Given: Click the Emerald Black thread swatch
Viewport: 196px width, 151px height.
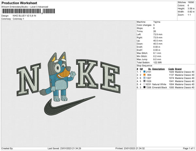Looking at the screenshot, I should [144, 87].
